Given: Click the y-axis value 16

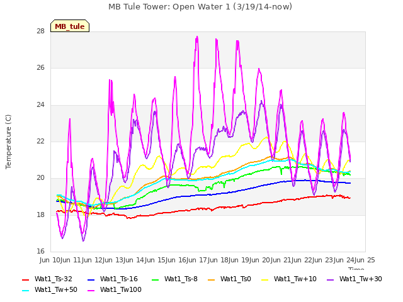Looking at the screenshot, I should (40, 251).
